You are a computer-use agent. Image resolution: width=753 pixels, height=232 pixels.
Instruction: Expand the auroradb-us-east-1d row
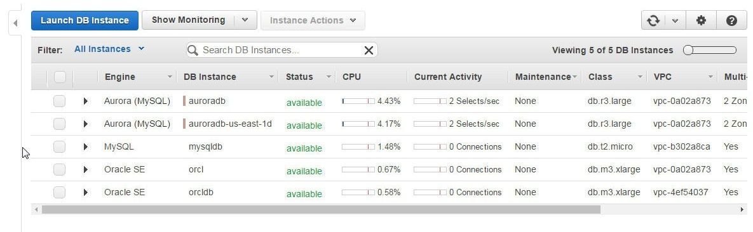(86, 124)
